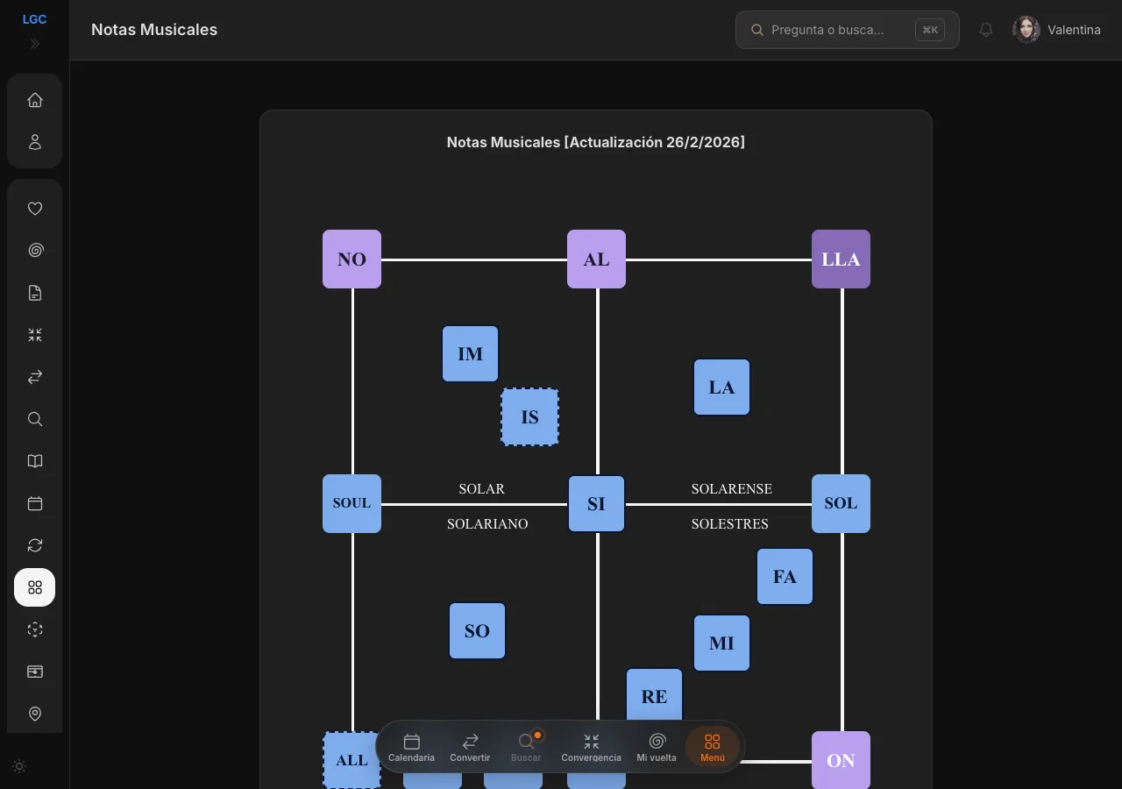This screenshot has height=789, width=1122.
Task: Click the SOLARIANO label
Action: coord(487,524)
